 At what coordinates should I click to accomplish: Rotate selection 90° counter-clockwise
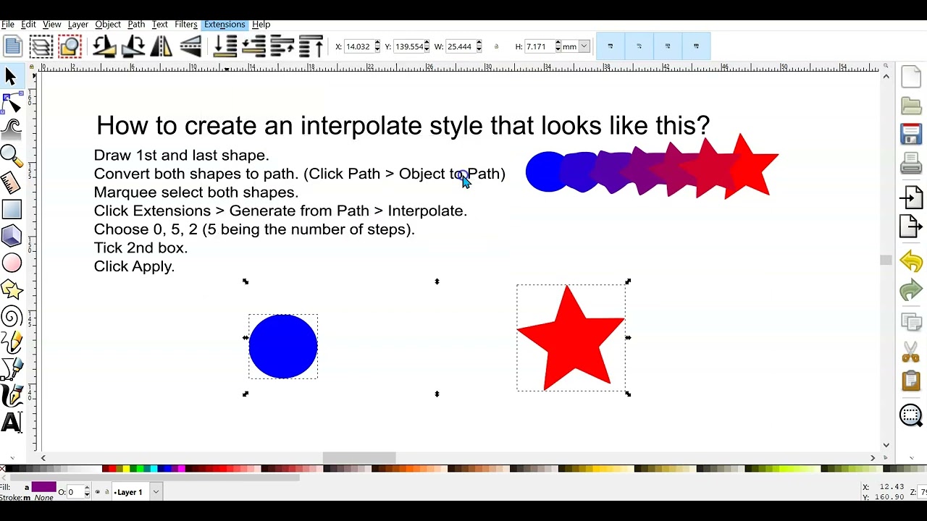(104, 46)
